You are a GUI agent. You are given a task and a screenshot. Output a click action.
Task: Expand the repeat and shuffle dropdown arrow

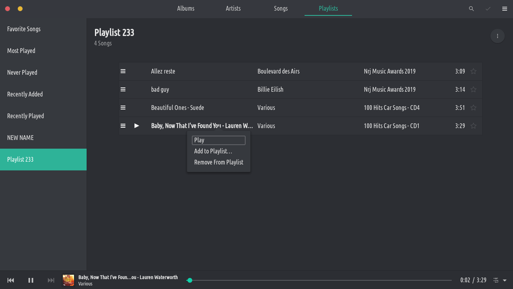[x=505, y=280]
